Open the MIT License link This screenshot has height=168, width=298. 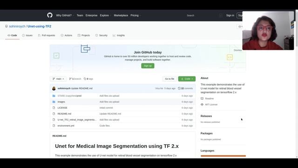coord(211,105)
